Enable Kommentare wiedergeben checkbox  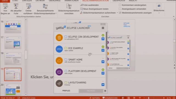click(120, 5)
